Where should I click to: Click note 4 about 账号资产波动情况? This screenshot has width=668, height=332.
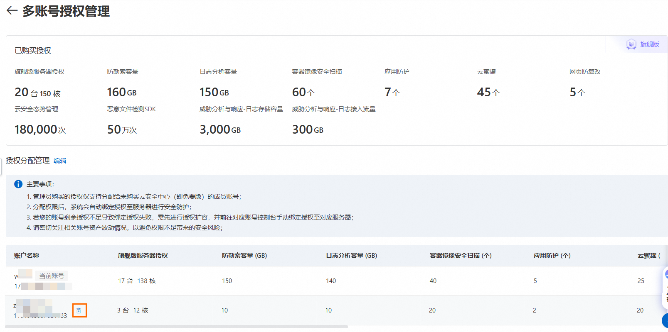(x=125, y=228)
